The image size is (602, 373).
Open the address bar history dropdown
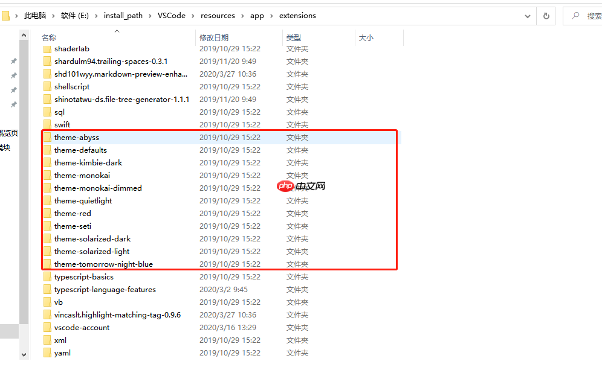(528, 16)
